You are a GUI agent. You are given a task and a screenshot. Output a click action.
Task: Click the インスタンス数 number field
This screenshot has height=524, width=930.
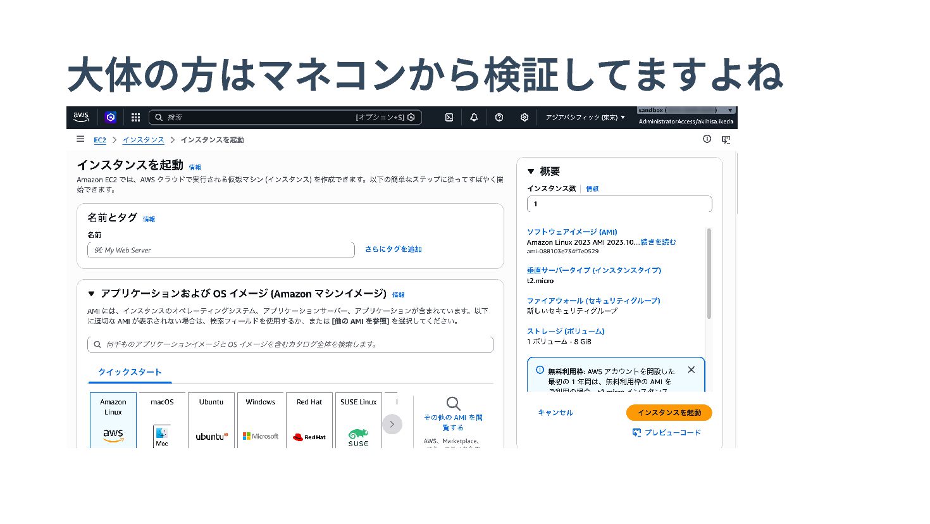point(619,204)
